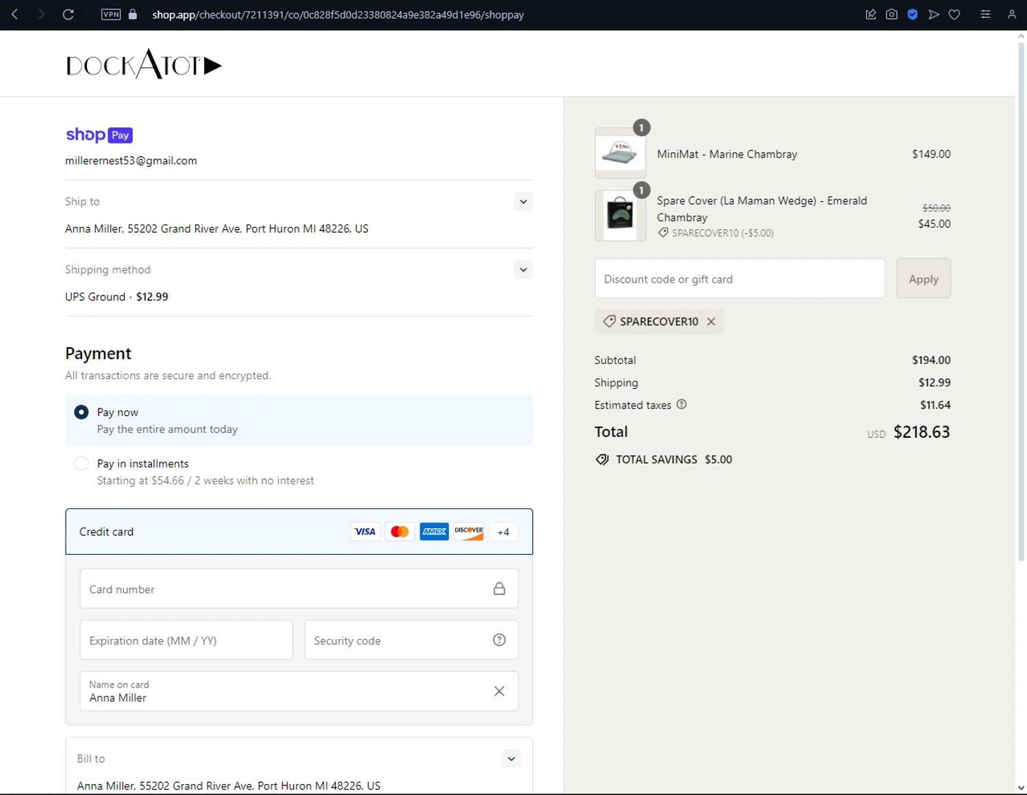
Task: Click the send arrow toolbar icon
Action: [x=933, y=14]
